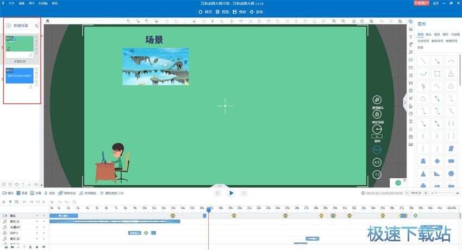Switch to the 数学符号 shapes tab
Image resolution: width=462 pixels, height=250 pixels.
pyautogui.click(x=437, y=41)
